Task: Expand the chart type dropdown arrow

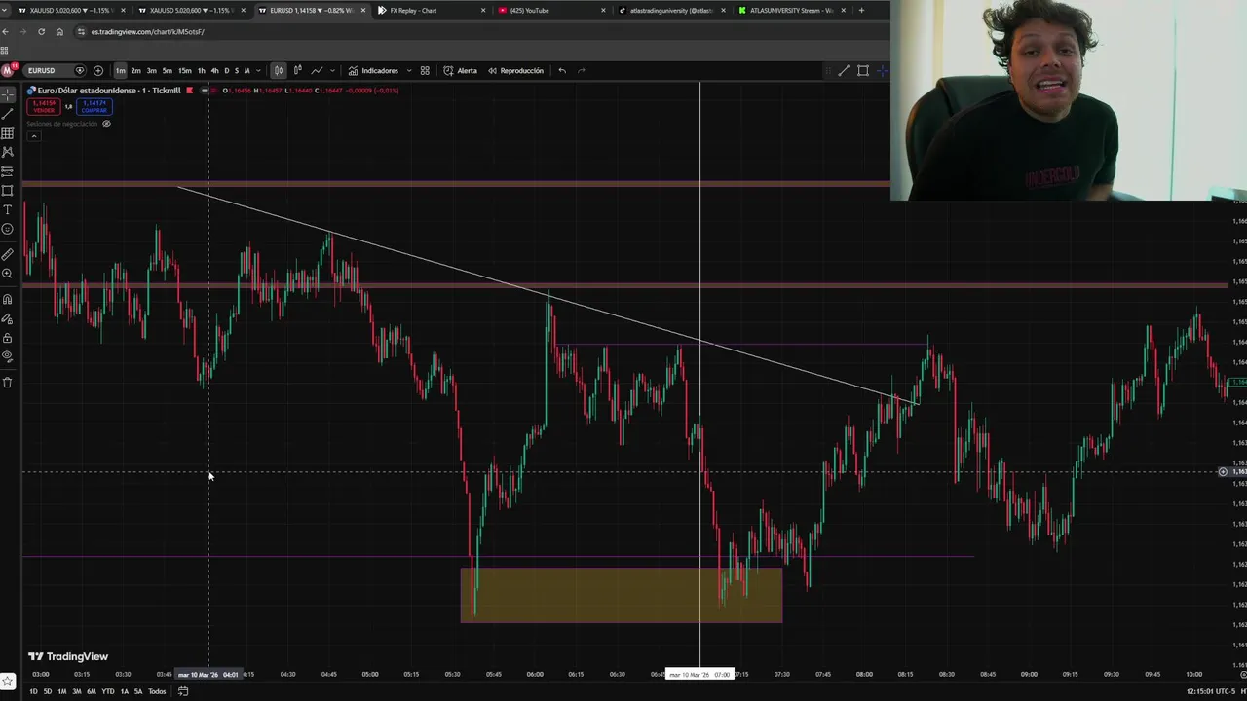Action: 332,70
